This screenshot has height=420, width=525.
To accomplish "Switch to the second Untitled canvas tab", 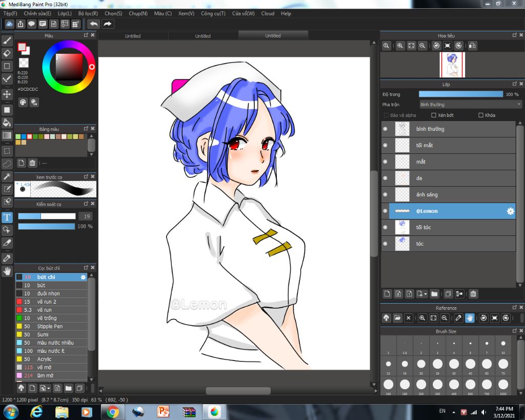I will [x=203, y=36].
